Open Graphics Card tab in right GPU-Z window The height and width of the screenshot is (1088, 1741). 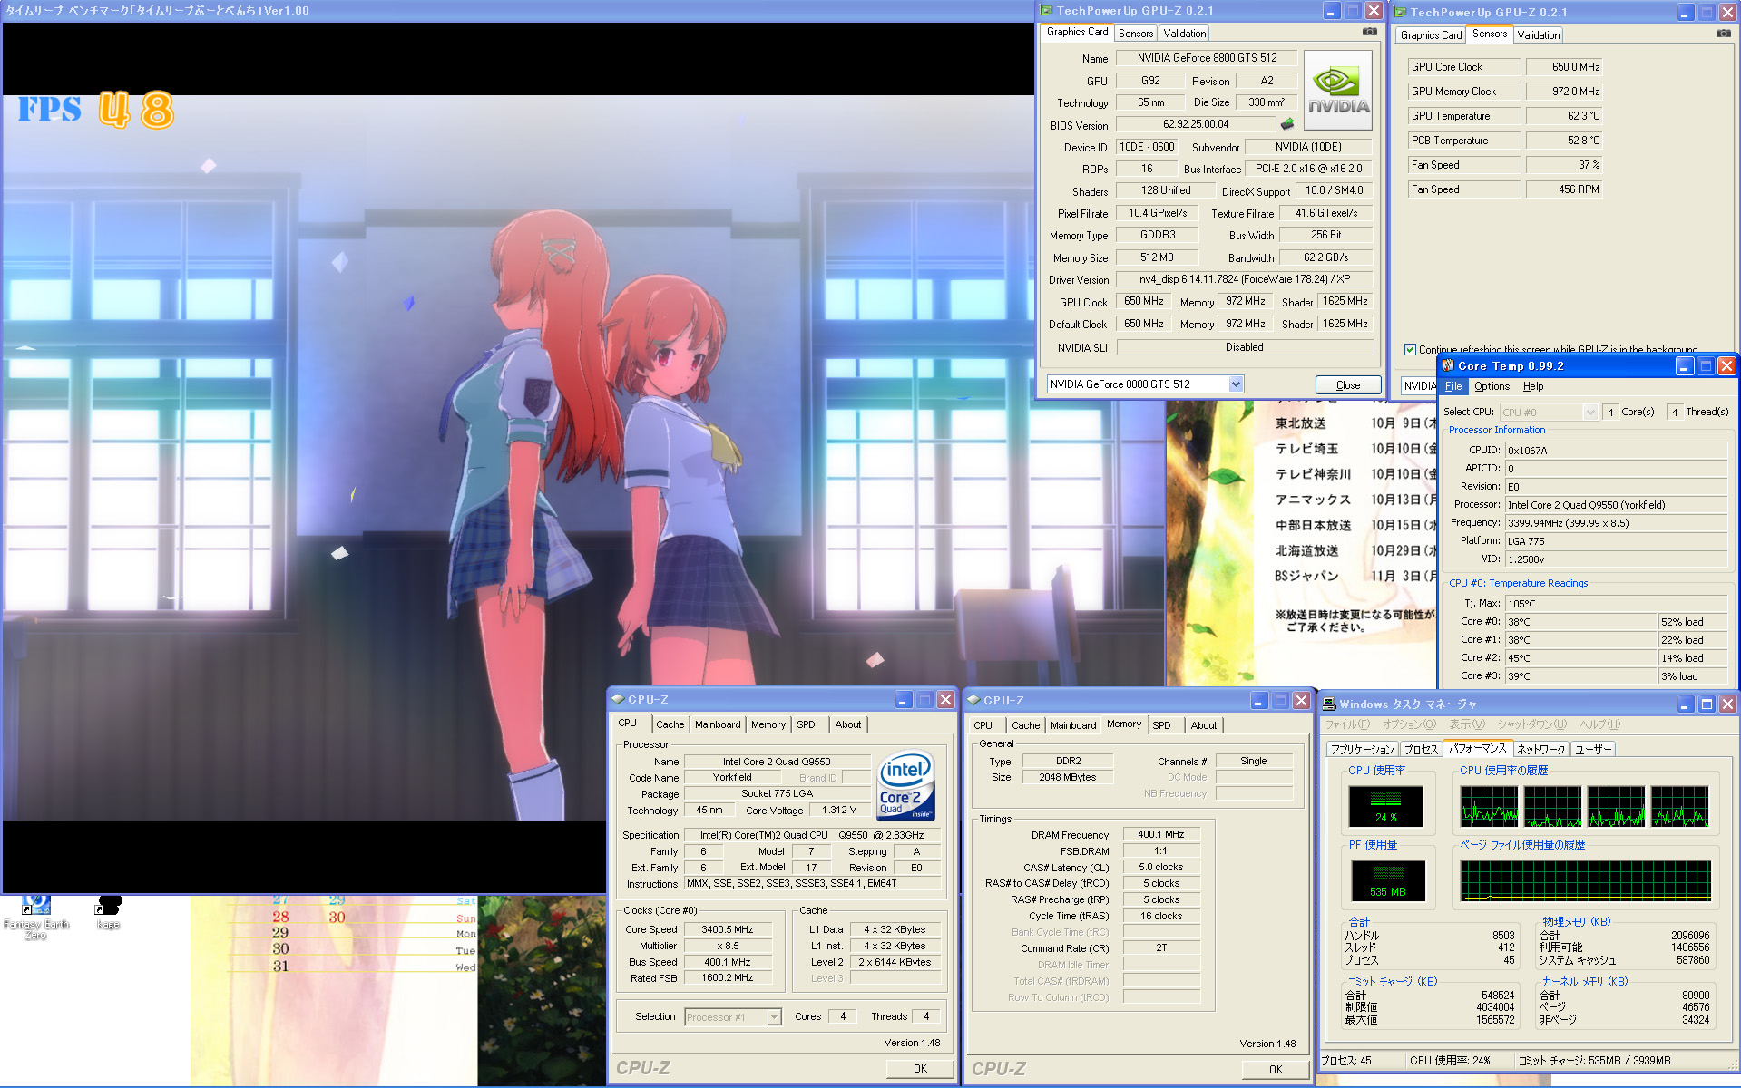pos(1431,35)
